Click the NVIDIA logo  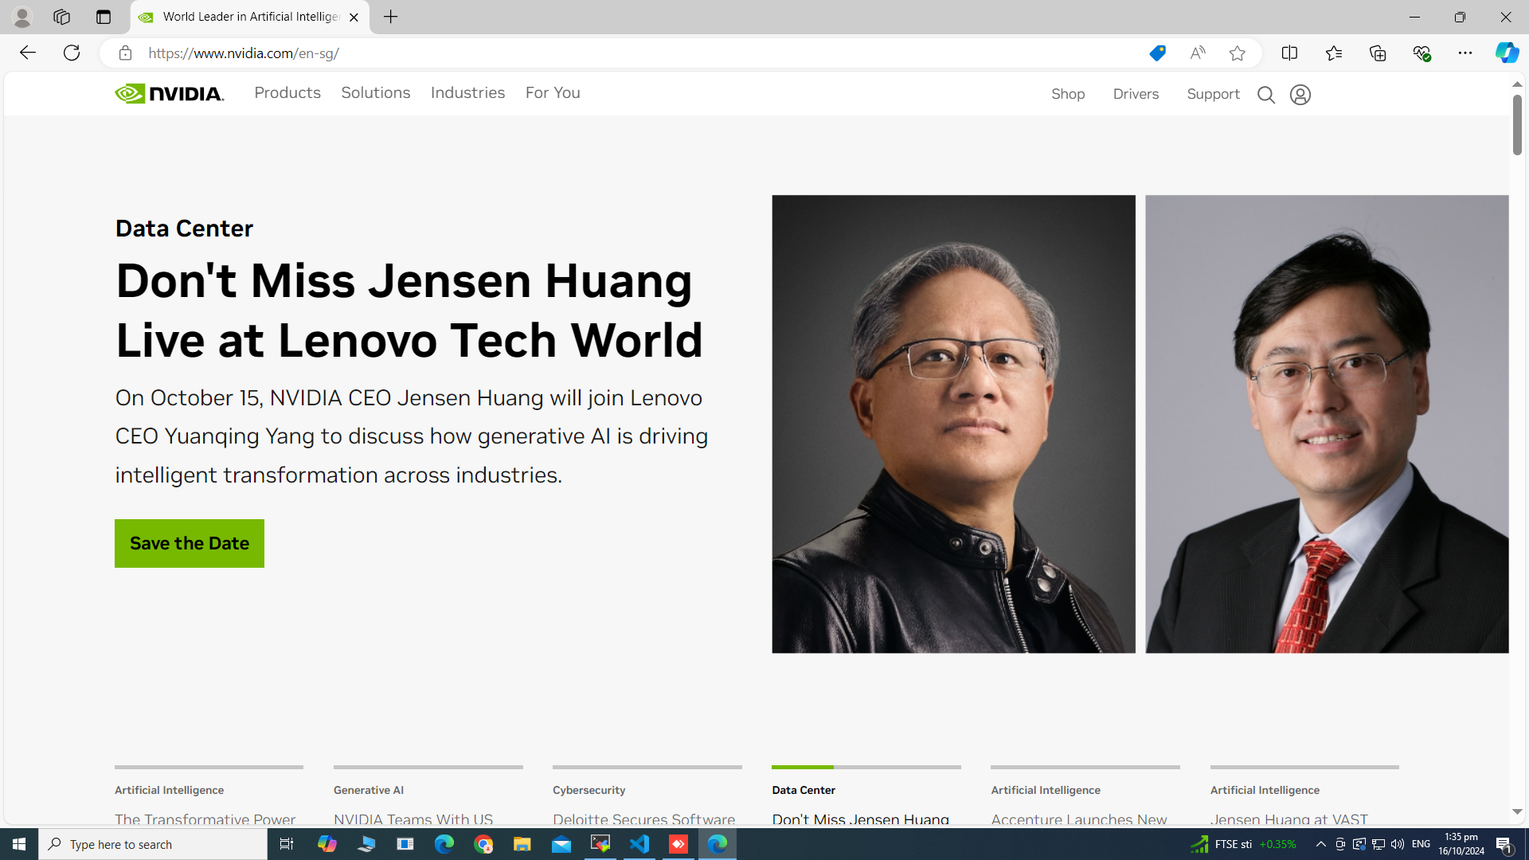pos(169,94)
